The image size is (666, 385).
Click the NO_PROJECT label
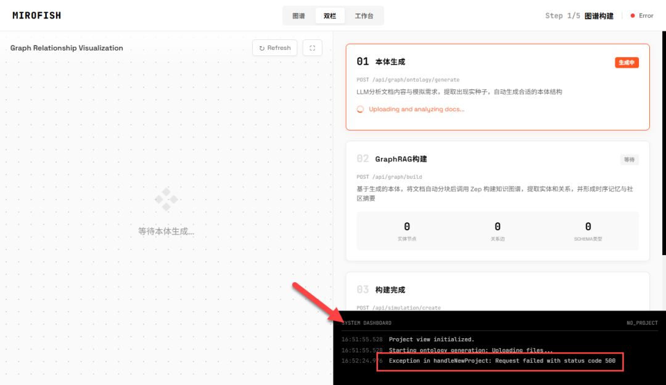point(642,323)
